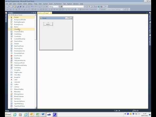Switch to Visual Studio taskbar icon
The height and width of the screenshot is (117, 156).
click(49, 114)
